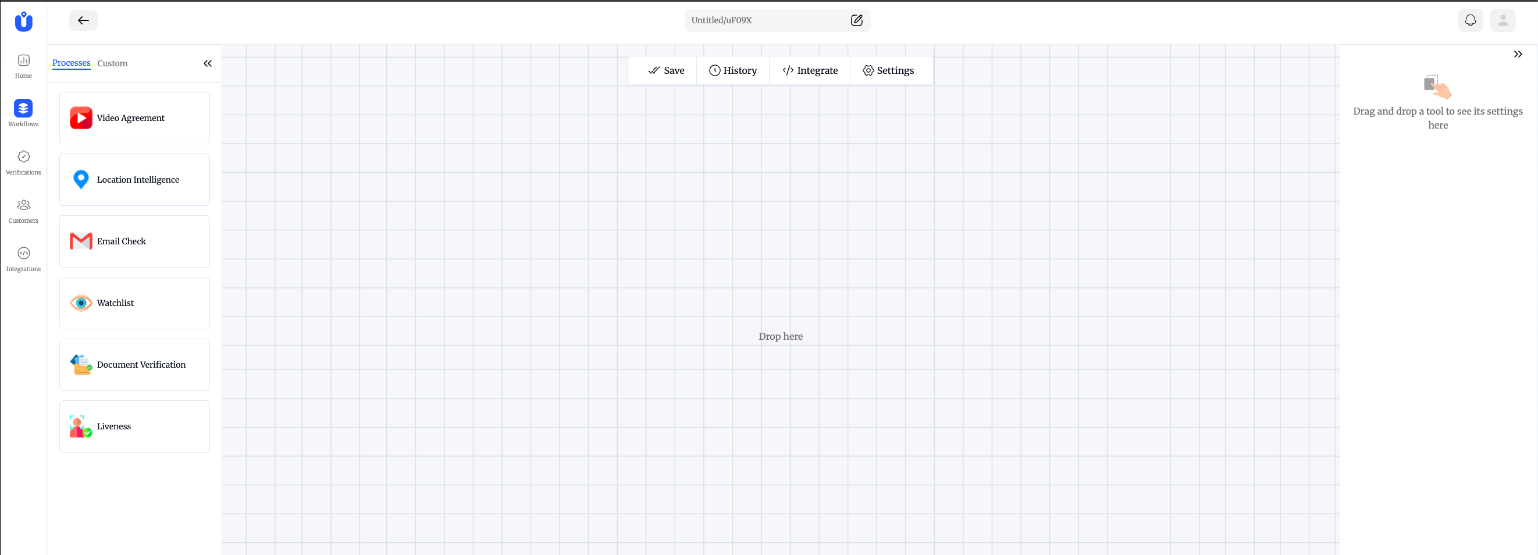Image resolution: width=1538 pixels, height=555 pixels.
Task: Go back with the arrow button
Action: point(84,20)
